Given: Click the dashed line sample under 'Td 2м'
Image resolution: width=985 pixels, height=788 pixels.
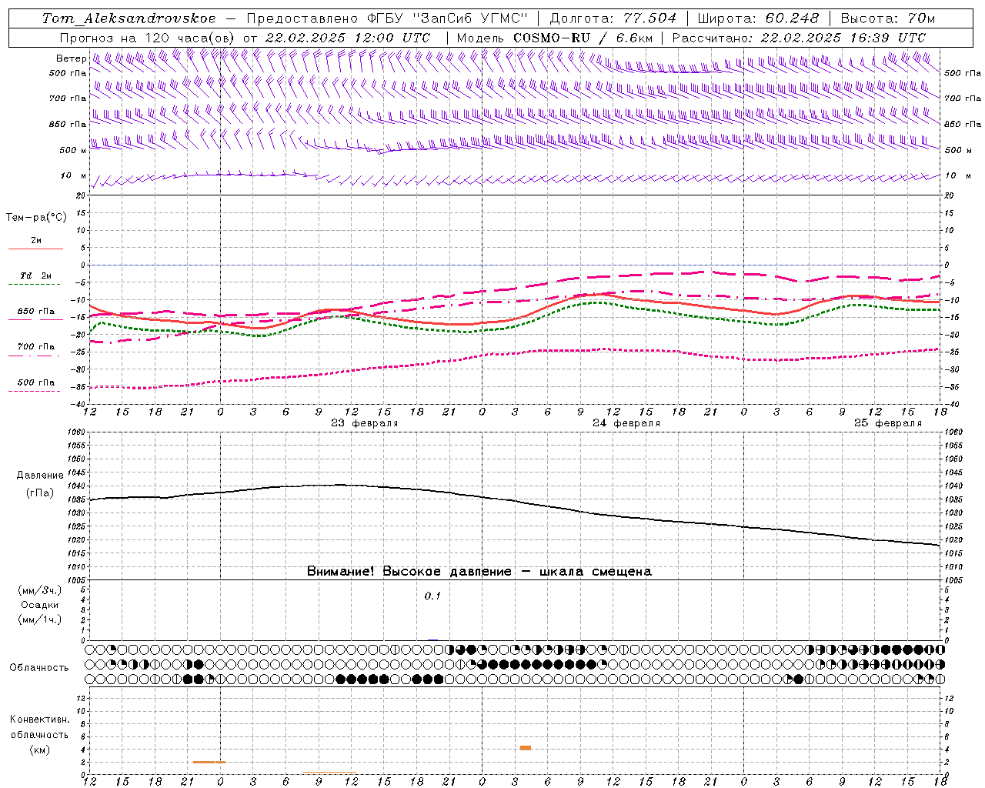Looking at the screenshot, I should [35, 285].
